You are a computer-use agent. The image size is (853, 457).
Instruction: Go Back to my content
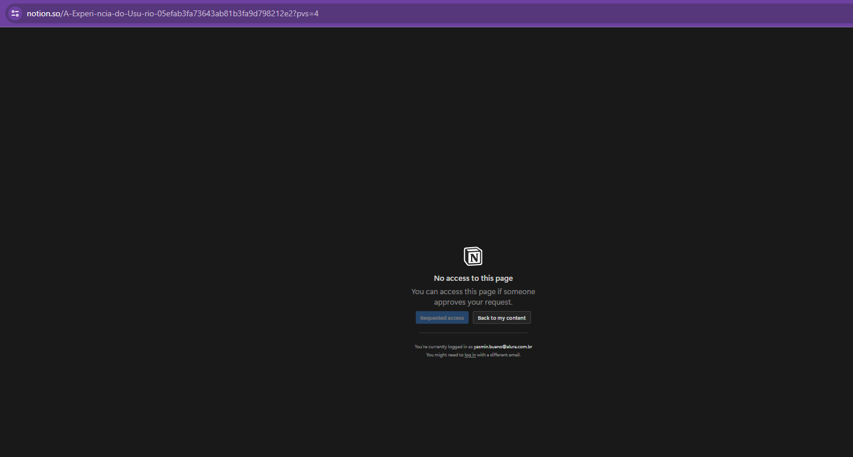click(x=501, y=318)
